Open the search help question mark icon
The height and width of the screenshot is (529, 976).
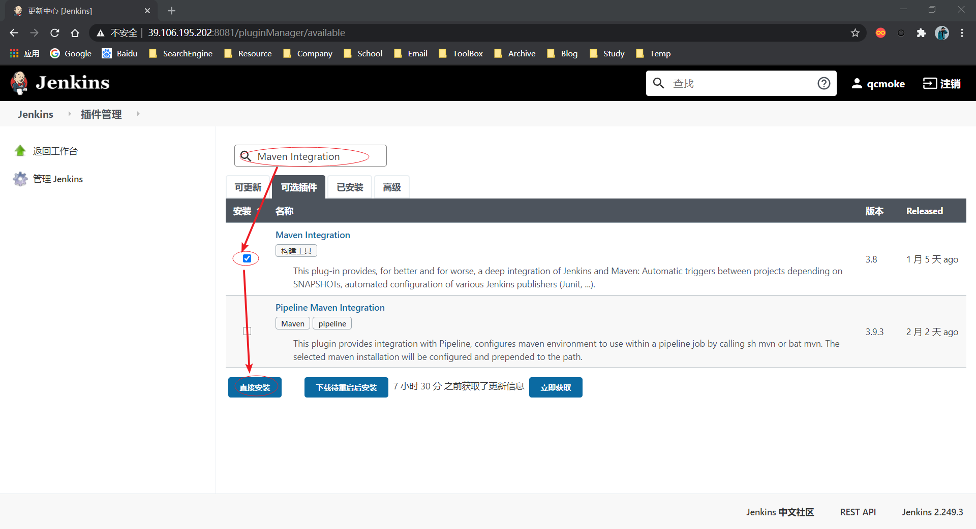tap(823, 83)
